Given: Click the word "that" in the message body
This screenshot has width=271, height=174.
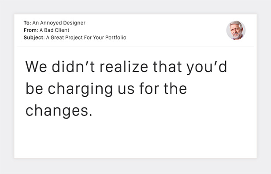Looking at the screenshot, I should 167,66.
